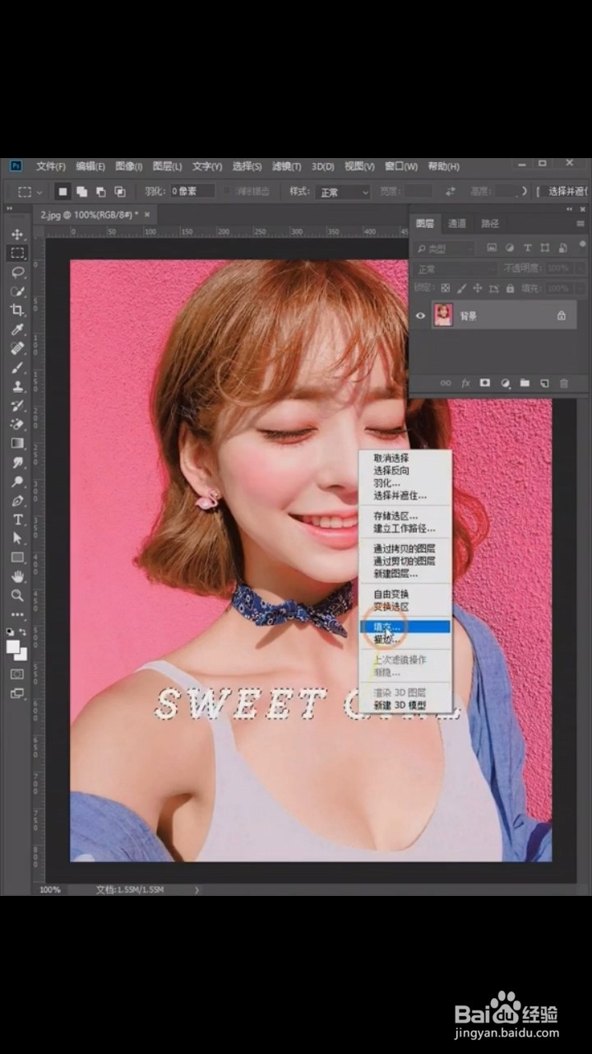This screenshot has width=592, height=1054.
Task: Select the Crop tool
Action: tap(17, 310)
